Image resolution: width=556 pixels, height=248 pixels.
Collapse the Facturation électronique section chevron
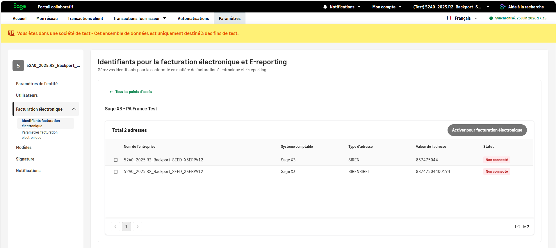click(x=74, y=109)
